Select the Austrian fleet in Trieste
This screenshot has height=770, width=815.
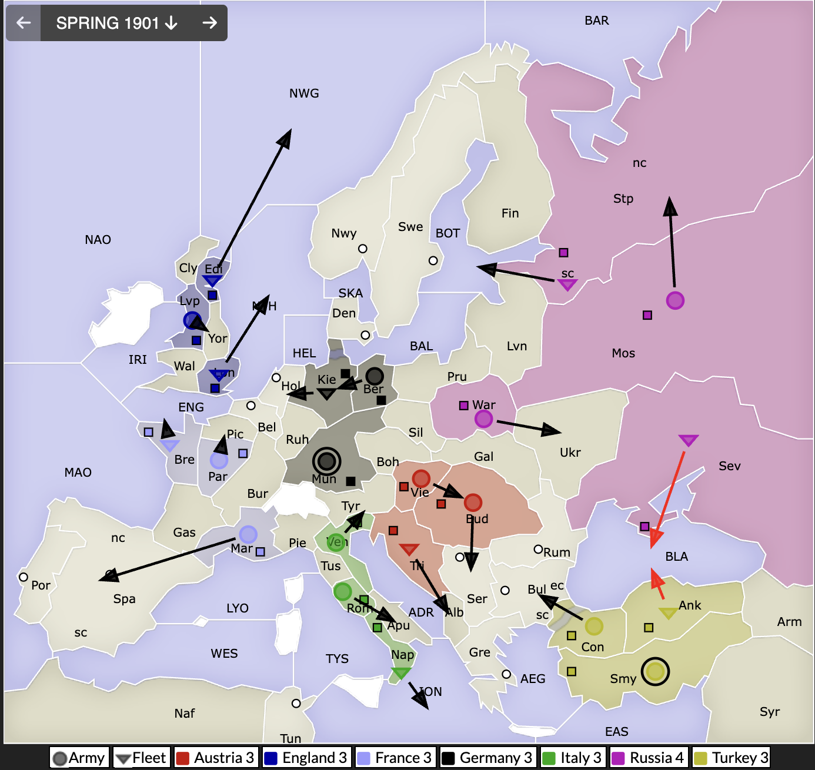(409, 550)
